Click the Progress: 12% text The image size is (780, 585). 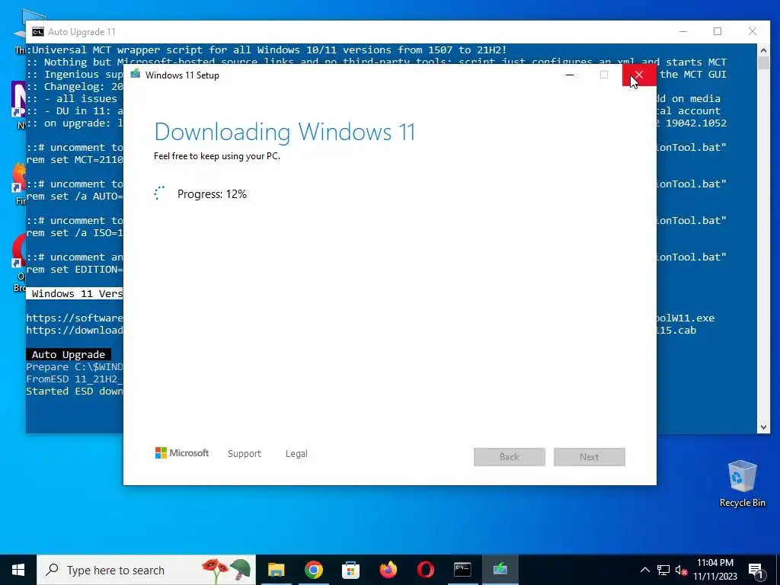[x=212, y=194]
